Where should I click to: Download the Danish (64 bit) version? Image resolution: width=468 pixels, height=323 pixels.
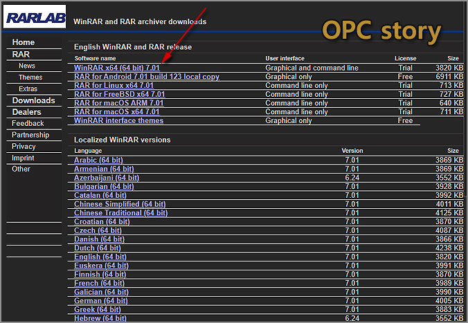click(x=100, y=239)
